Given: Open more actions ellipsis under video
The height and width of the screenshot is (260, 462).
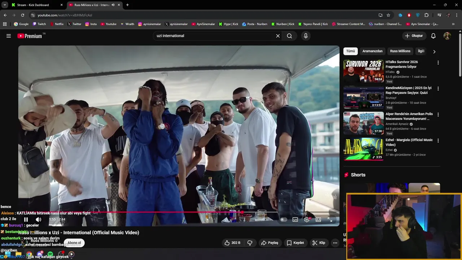Looking at the screenshot, I should click(335, 243).
